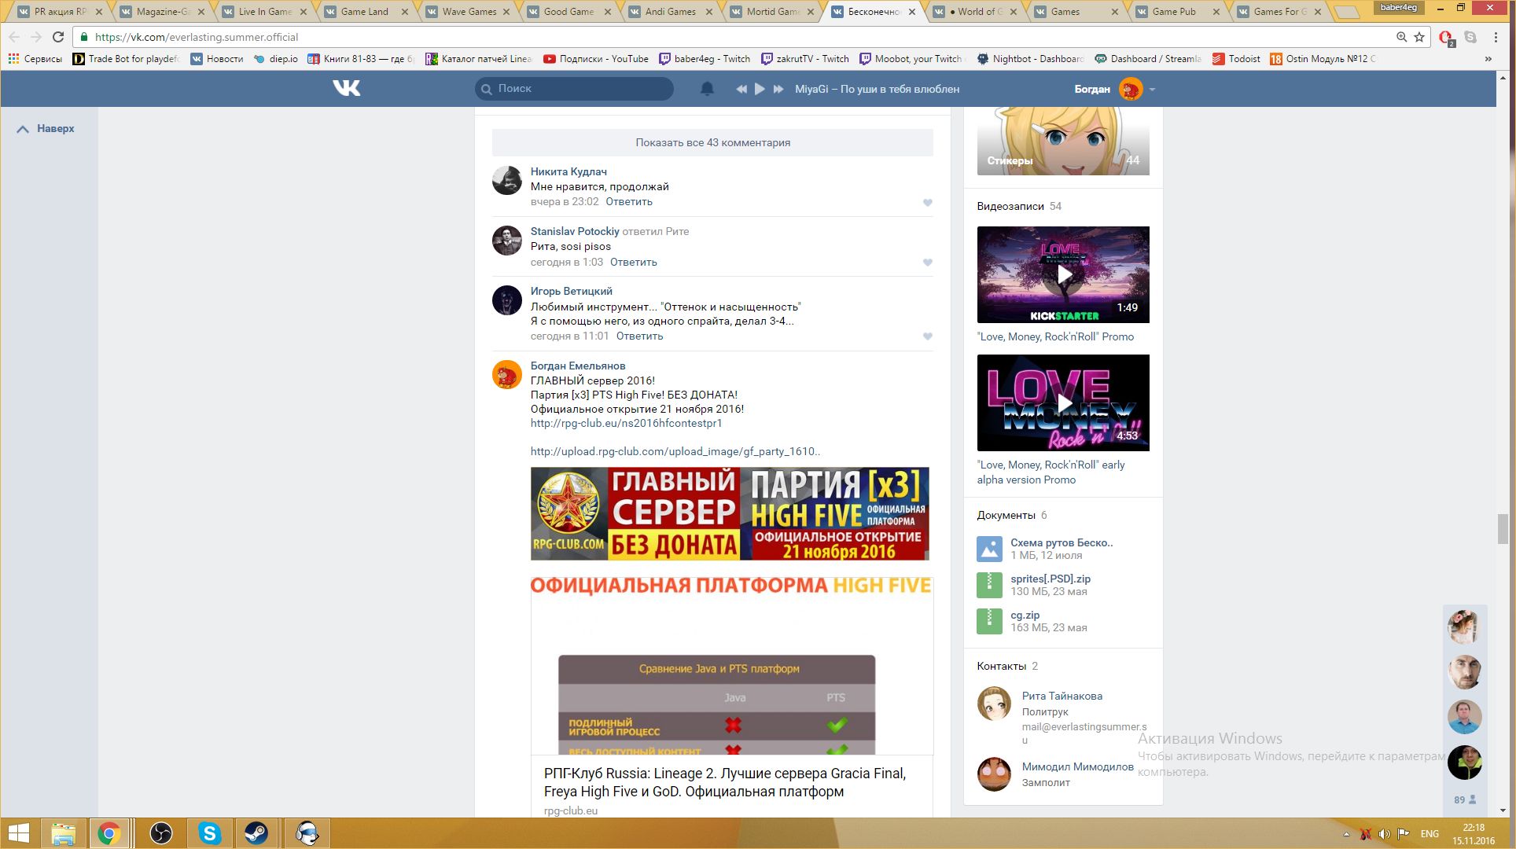1516x849 pixels.
Task: Expand all 43 comments
Action: pyautogui.click(x=712, y=142)
